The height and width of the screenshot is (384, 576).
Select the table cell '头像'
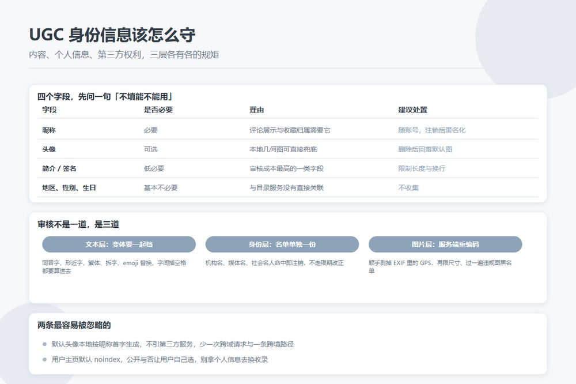[49, 149]
